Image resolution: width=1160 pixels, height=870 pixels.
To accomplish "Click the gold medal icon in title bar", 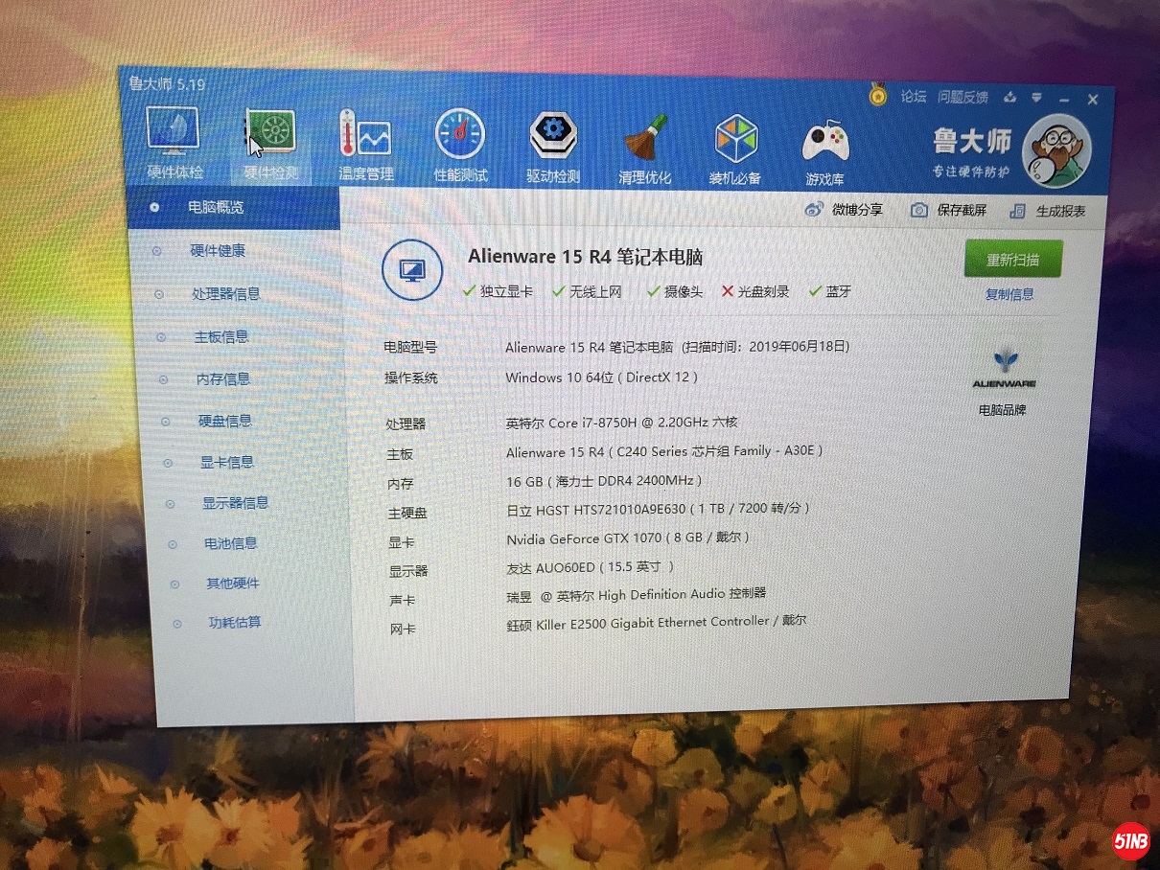I will point(877,95).
